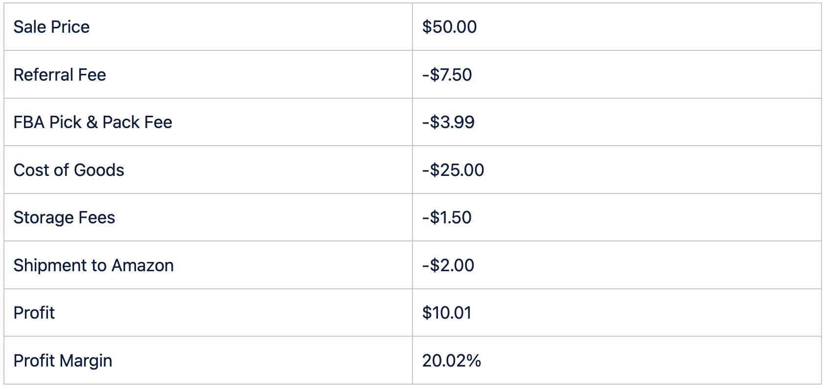Select the -$7.50 referral fee value
The width and height of the screenshot is (824, 389).
[x=447, y=75]
